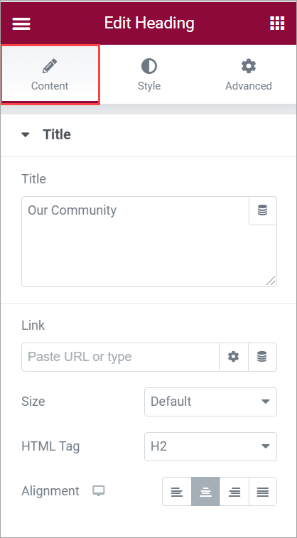This screenshot has width=297, height=538.
Task: Click the pencil icon for Content
Action: click(50, 66)
